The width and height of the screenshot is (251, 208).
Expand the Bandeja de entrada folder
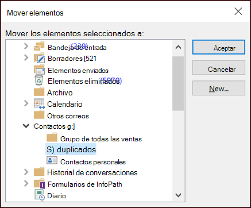click(x=26, y=46)
